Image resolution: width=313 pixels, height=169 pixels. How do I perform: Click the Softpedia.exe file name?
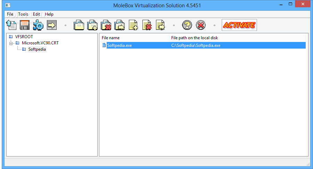[x=120, y=45]
